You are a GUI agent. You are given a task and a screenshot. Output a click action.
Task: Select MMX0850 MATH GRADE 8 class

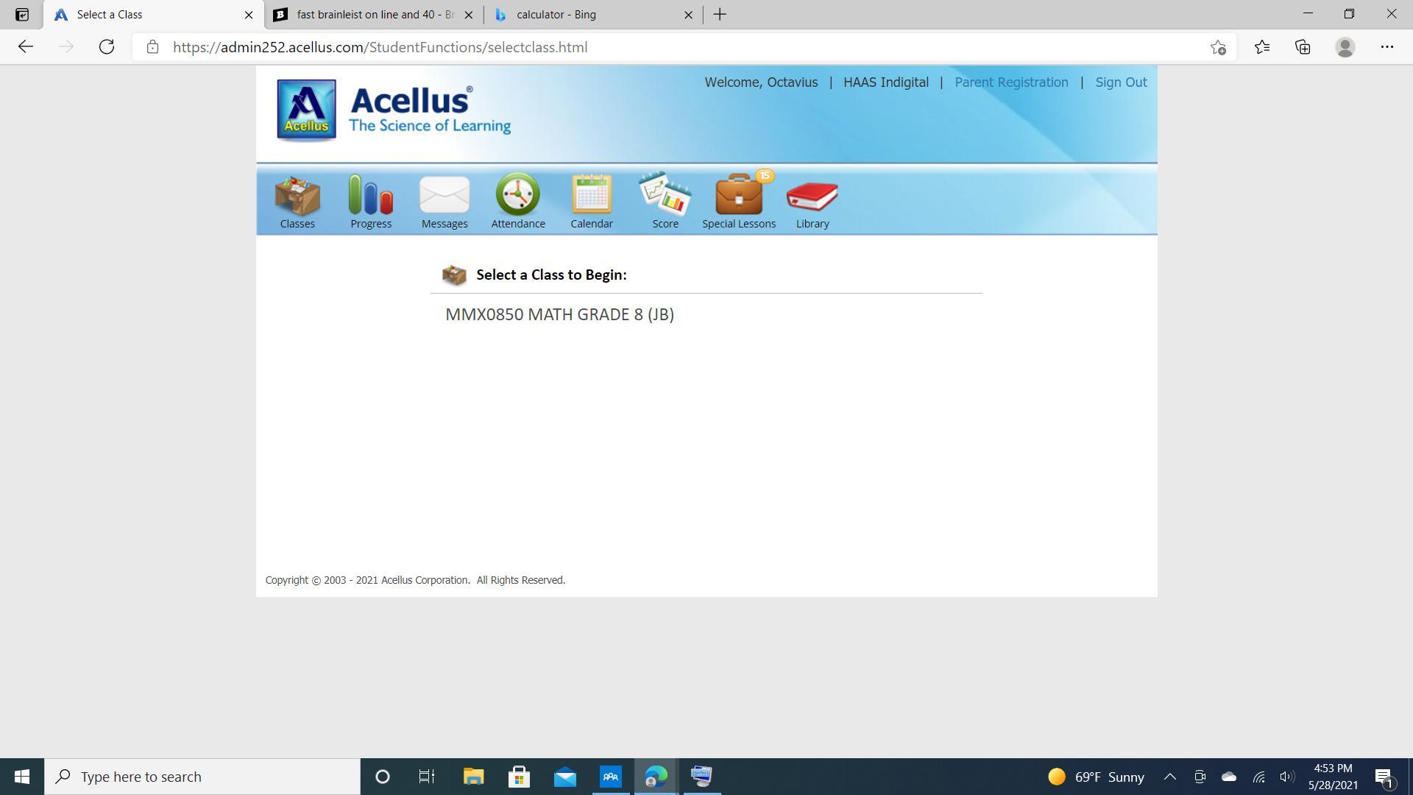coord(559,315)
